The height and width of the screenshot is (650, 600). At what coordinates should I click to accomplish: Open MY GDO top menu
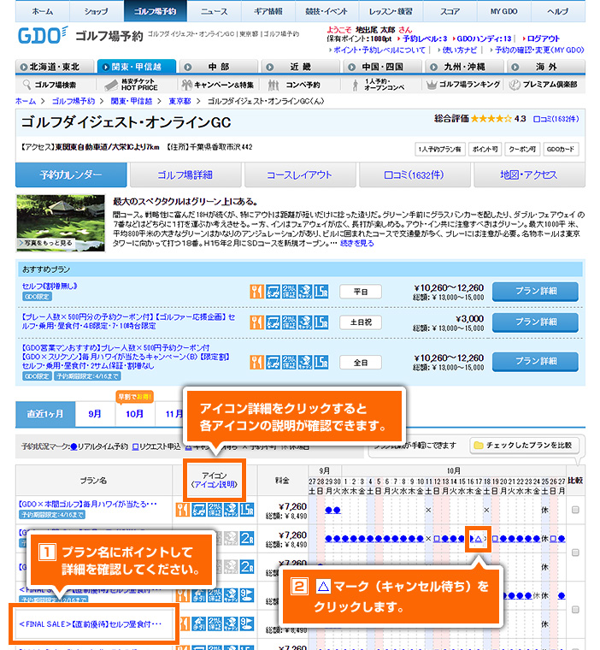pyautogui.click(x=504, y=11)
